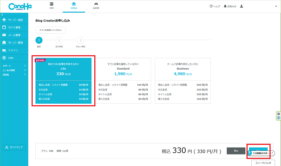Collapse the sidebar with the arrow
The height and width of the screenshot is (166, 281).
click(x=2, y=15)
